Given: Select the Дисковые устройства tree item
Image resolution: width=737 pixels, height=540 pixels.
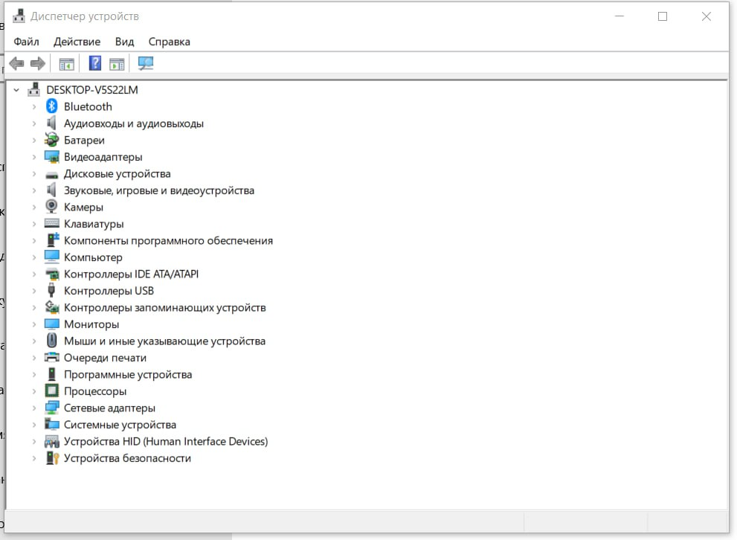Looking at the screenshot, I should click(x=117, y=173).
